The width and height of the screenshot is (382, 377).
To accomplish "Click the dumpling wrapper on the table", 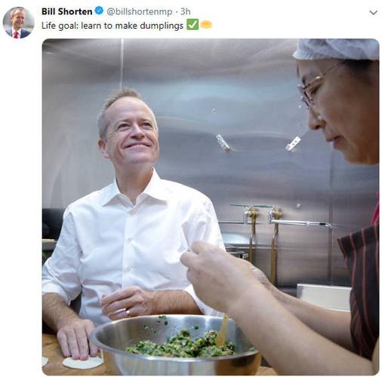I will pos(82,363).
